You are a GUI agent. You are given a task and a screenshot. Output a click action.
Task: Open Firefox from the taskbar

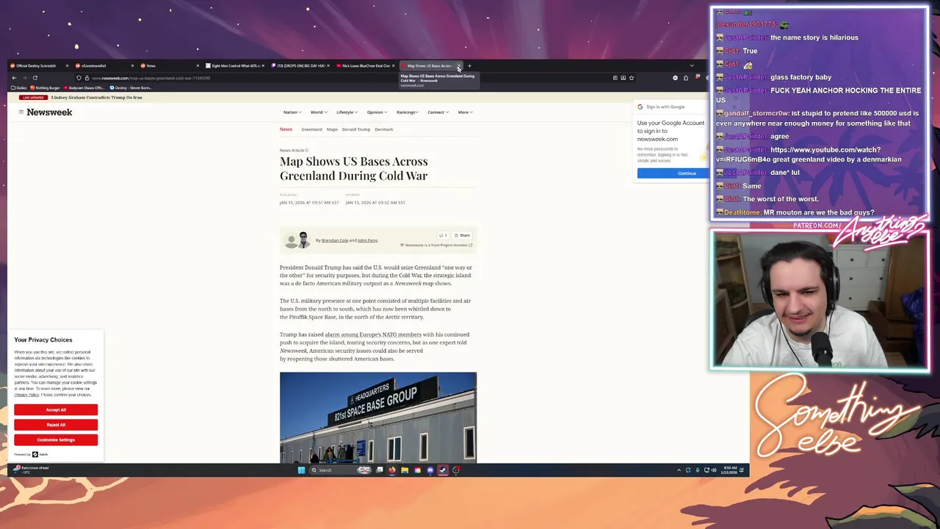(x=391, y=470)
